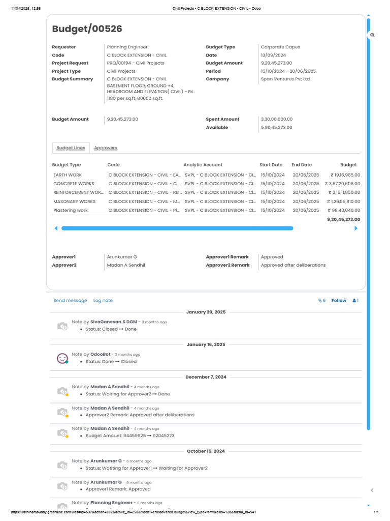Select the MASONARY WORKS budget line

[206, 201]
